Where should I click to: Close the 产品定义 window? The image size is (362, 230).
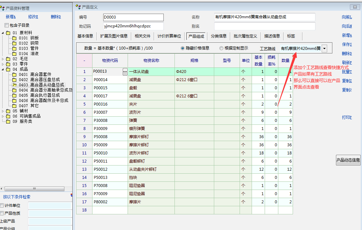coord(354,7)
